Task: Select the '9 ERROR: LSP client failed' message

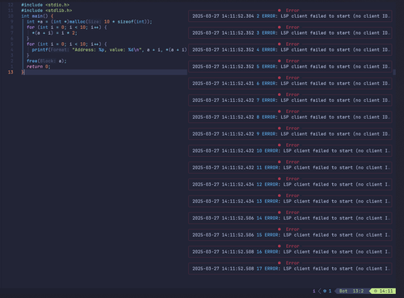Action: coord(291,134)
